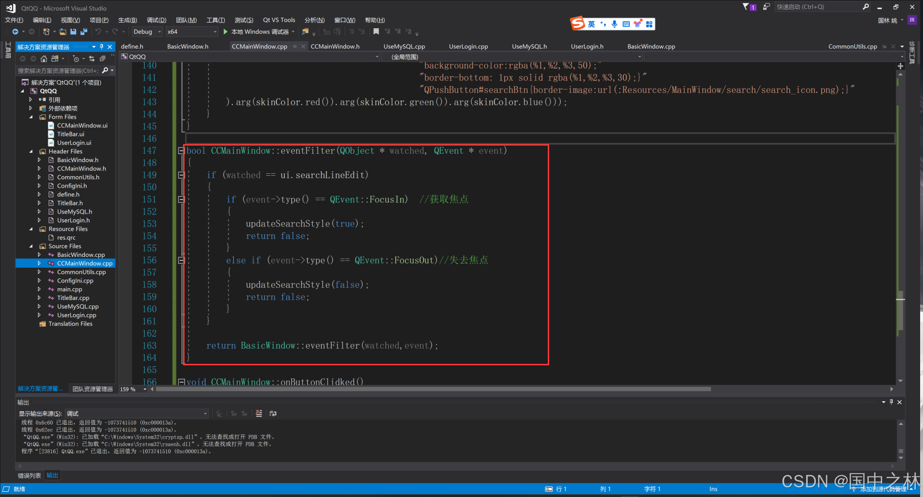Expand the 外部依赖项 node
This screenshot has height=497, width=923.
coord(31,108)
